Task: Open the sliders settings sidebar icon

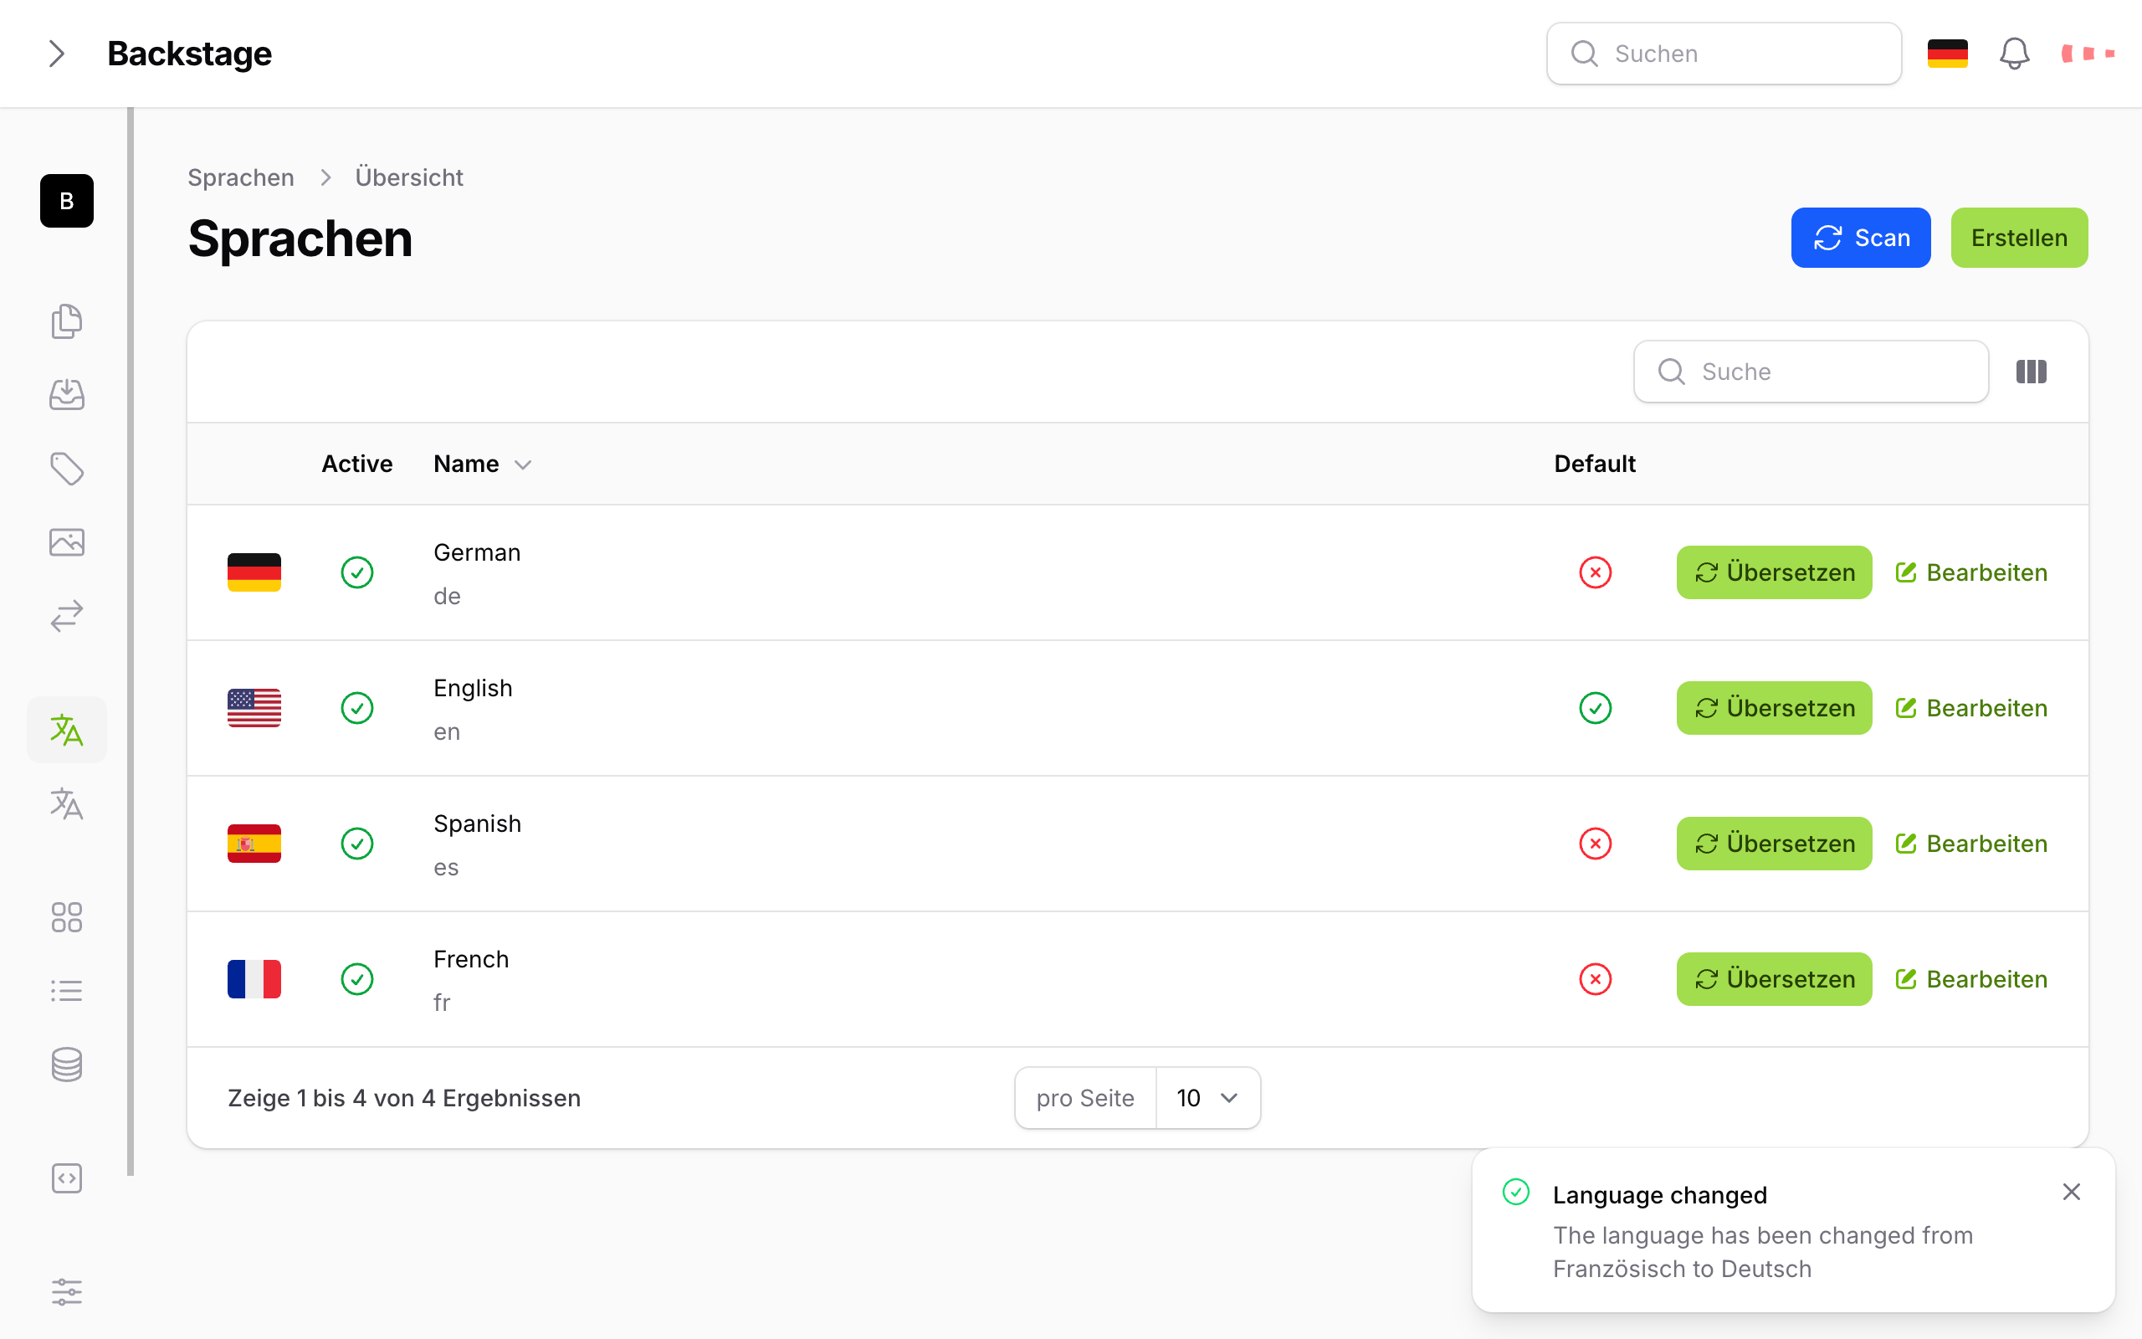Action: [x=66, y=1292]
